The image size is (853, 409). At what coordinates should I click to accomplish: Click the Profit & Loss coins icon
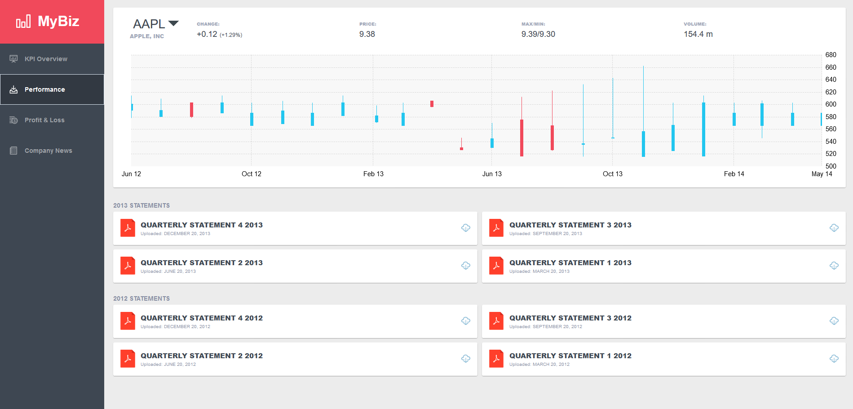[x=13, y=120]
